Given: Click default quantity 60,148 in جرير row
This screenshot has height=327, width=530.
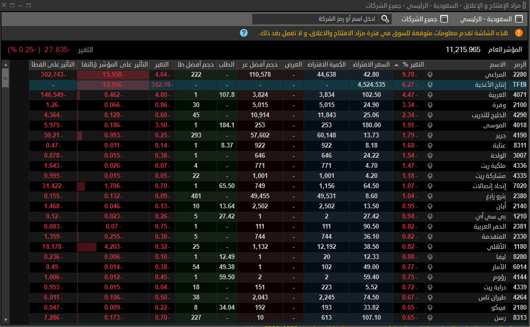Looking at the screenshot, I should click(326, 136).
